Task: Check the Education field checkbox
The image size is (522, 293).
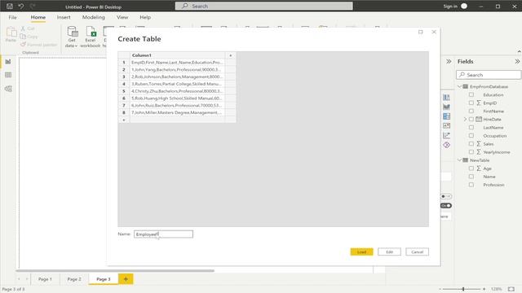Action: 471,94
